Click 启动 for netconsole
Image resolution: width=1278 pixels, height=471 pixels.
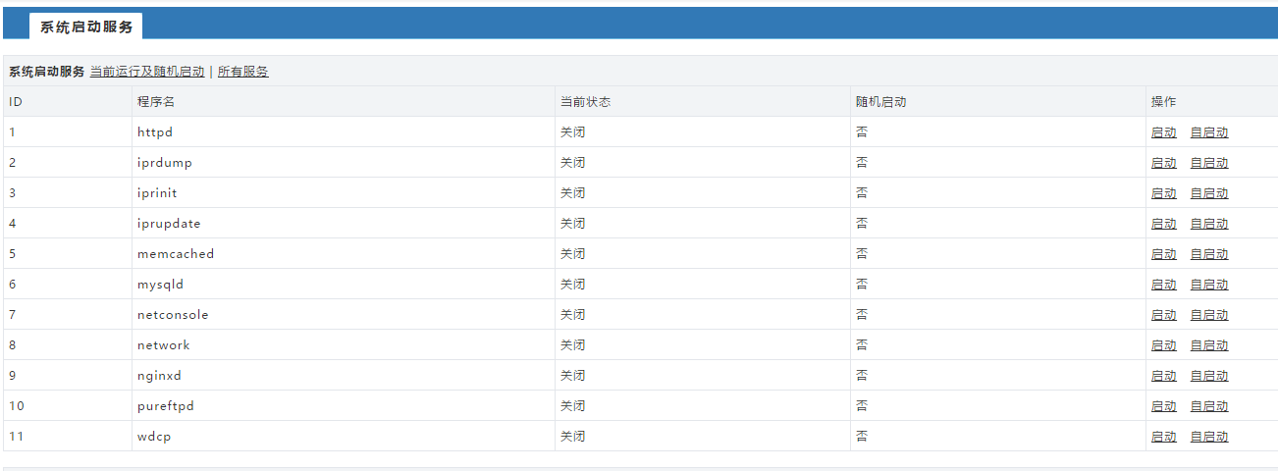[1164, 315]
